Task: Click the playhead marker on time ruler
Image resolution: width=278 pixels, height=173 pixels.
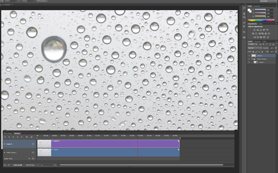Action: [x=138, y=136]
